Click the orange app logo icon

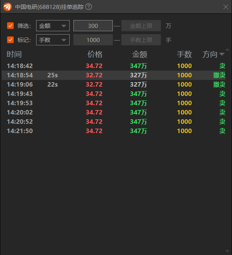point(7,7)
